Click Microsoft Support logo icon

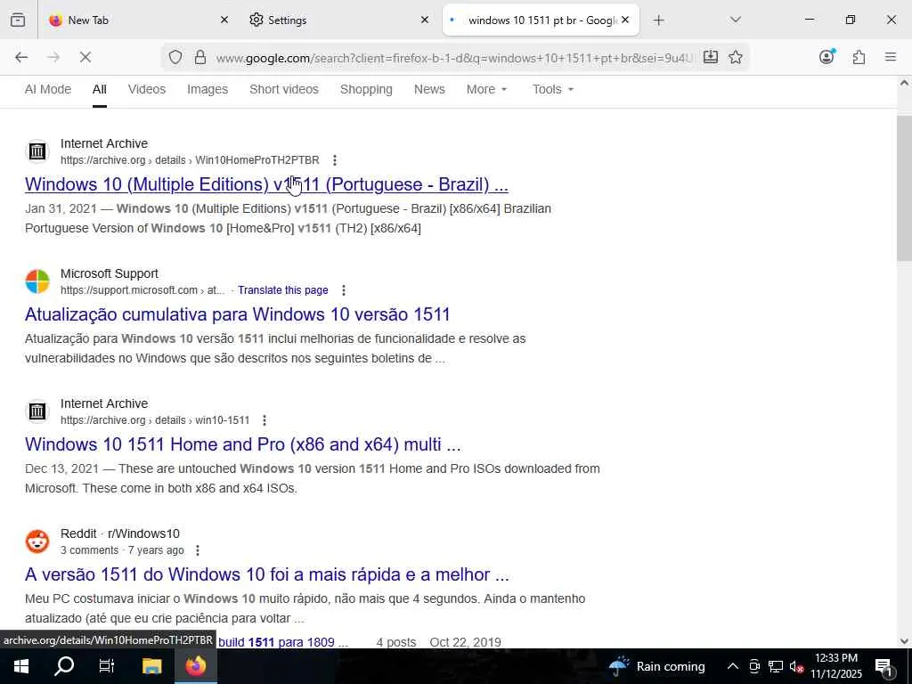point(37,281)
